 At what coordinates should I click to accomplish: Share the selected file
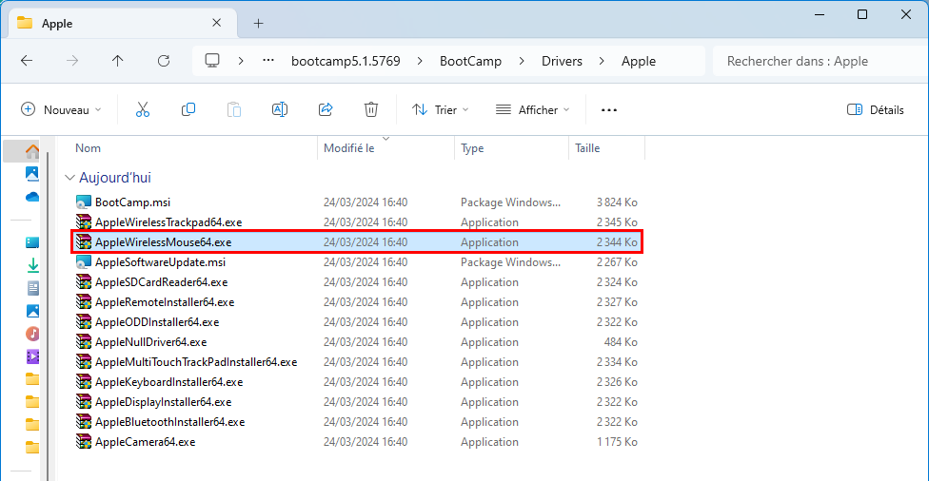pos(326,109)
